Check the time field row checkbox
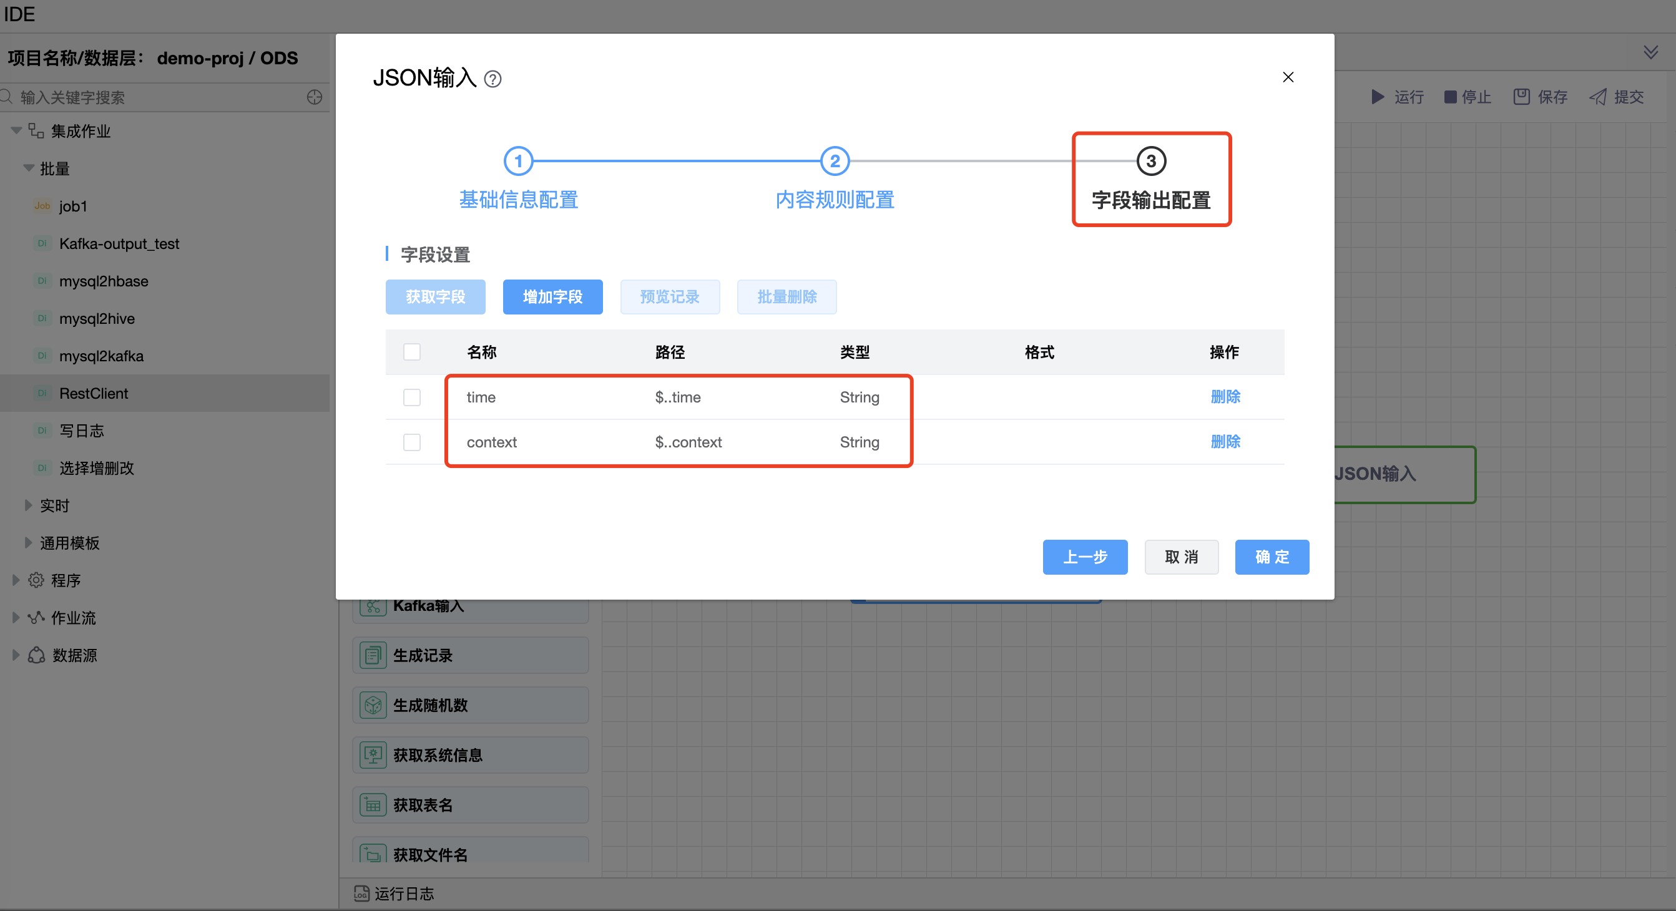This screenshot has height=911, width=1676. tap(412, 397)
